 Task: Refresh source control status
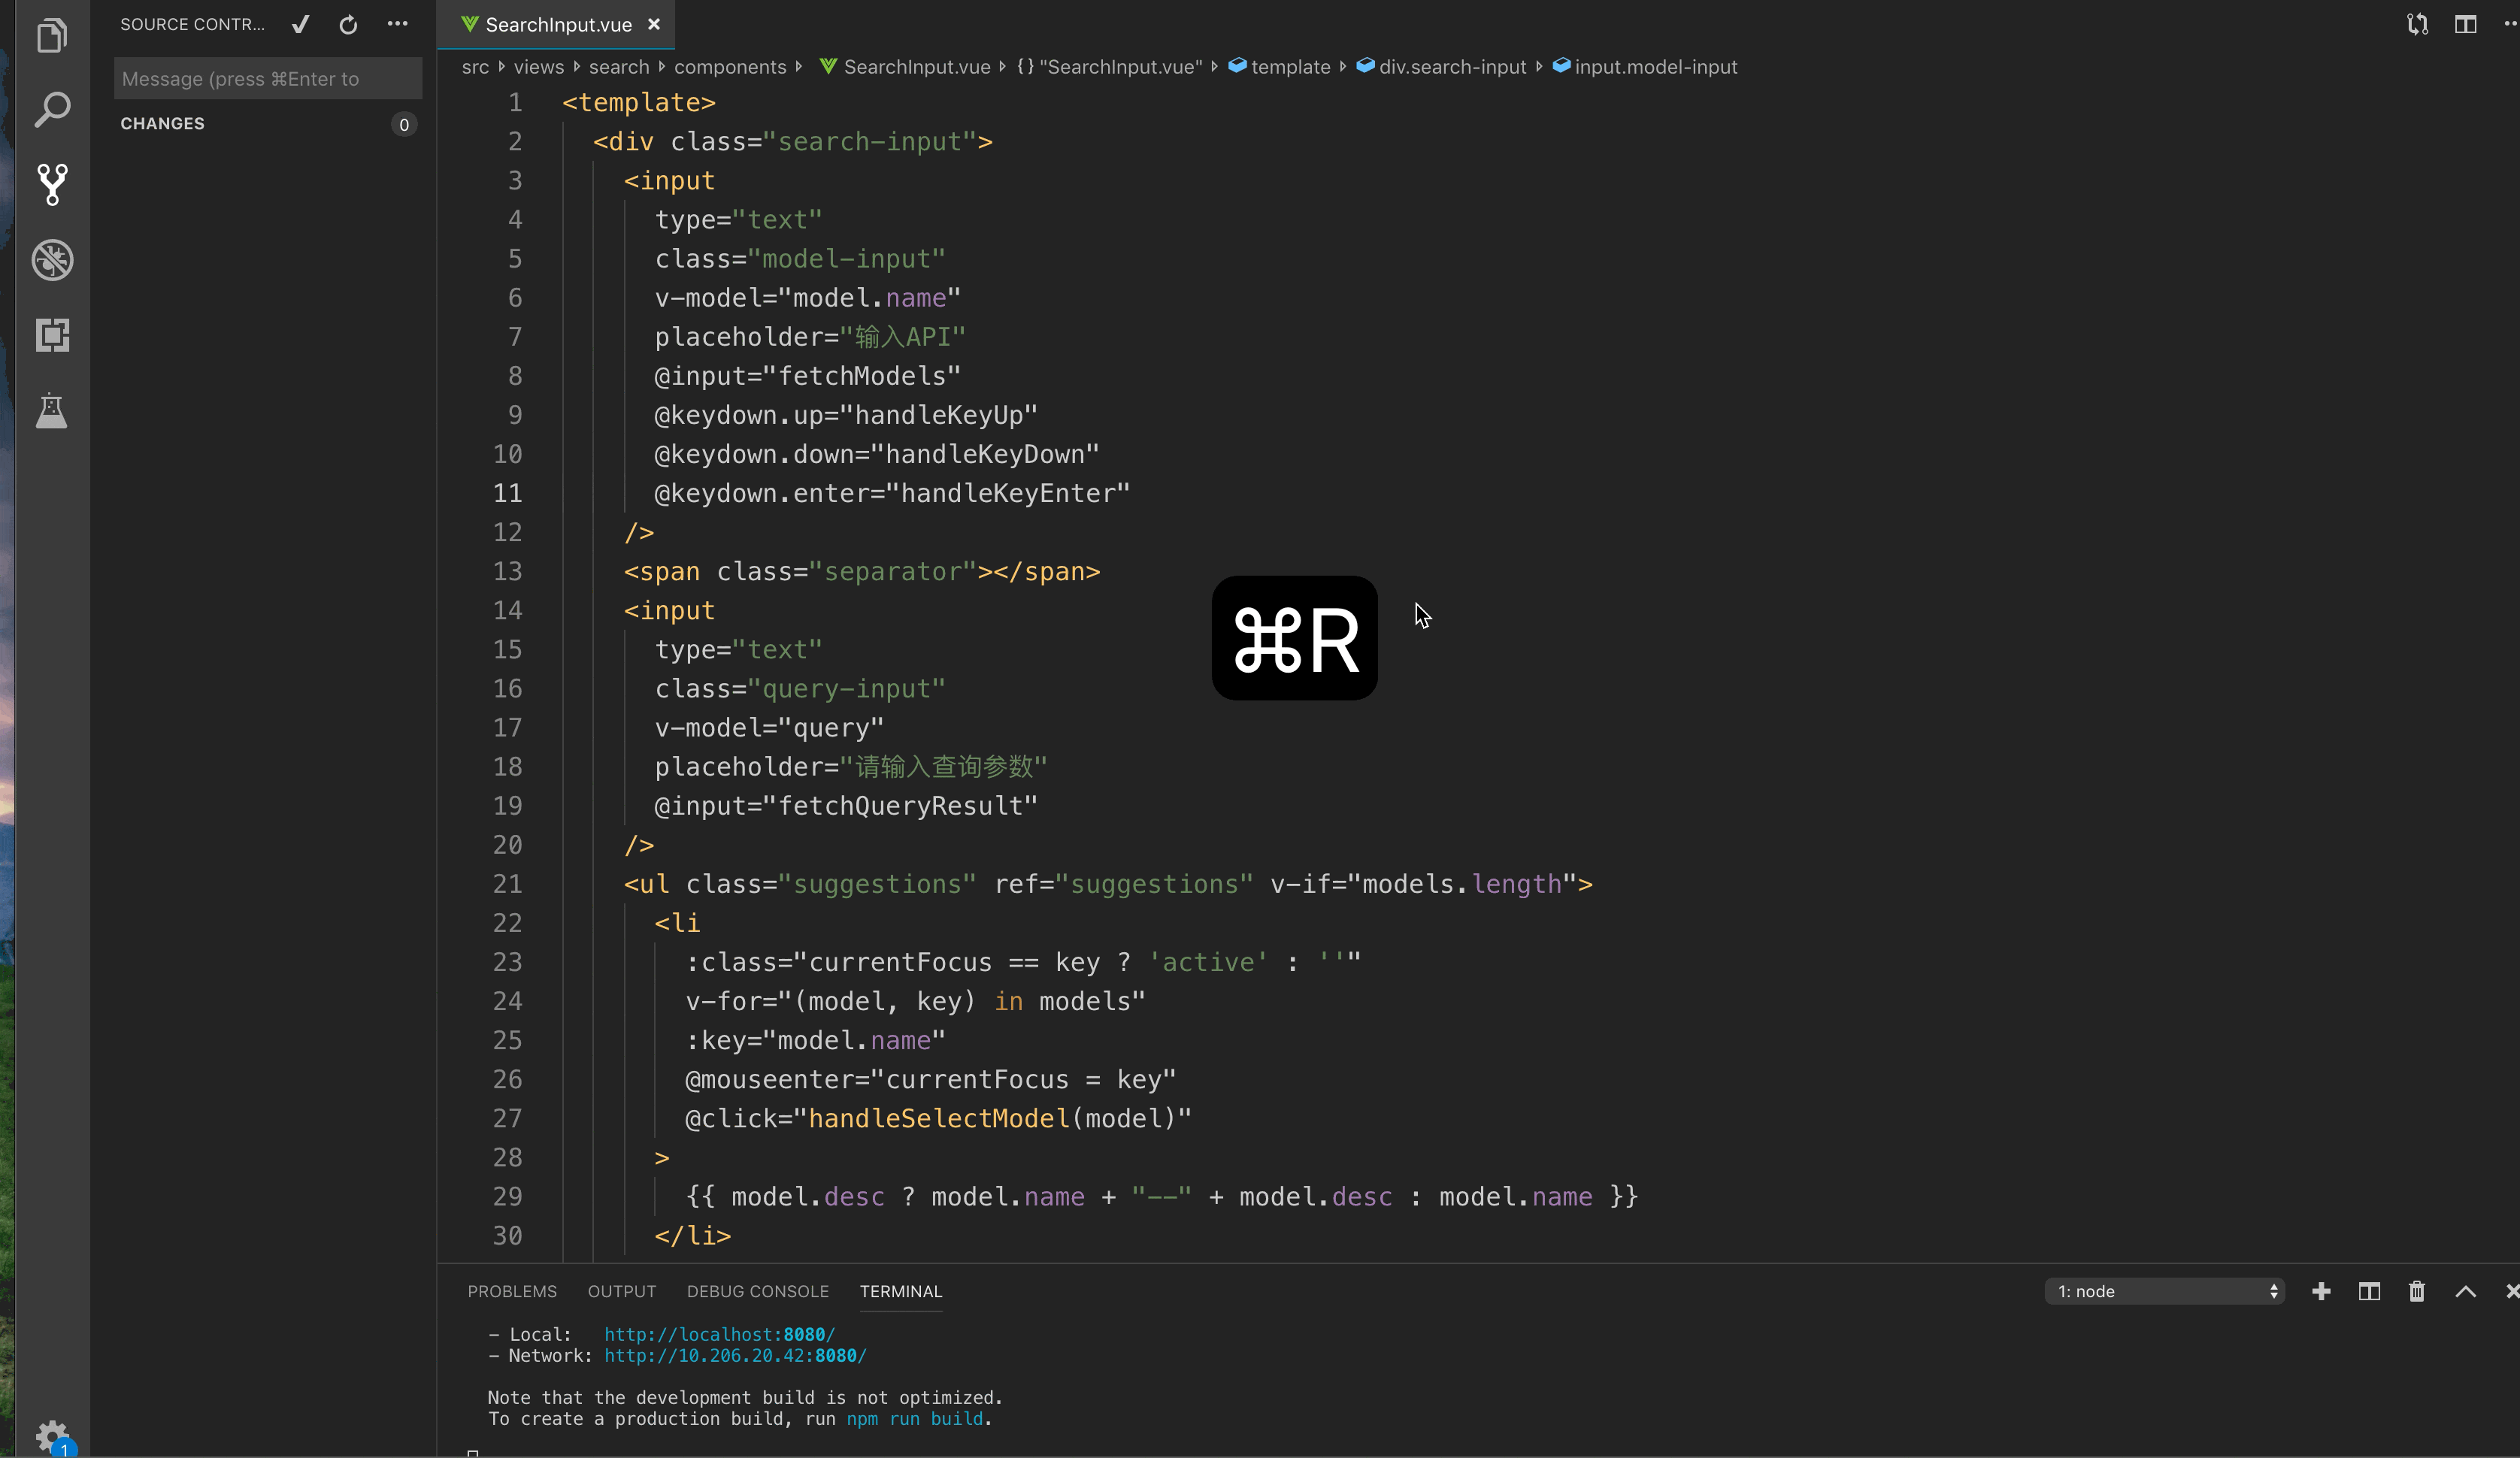click(348, 25)
